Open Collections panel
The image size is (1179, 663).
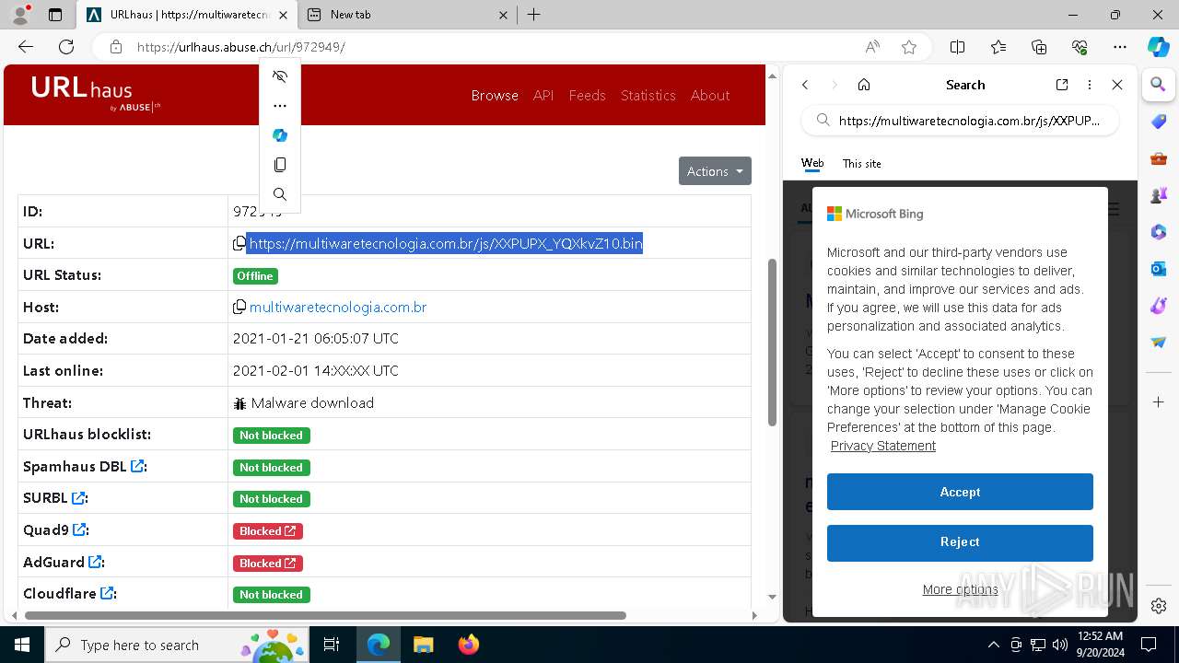click(1039, 47)
